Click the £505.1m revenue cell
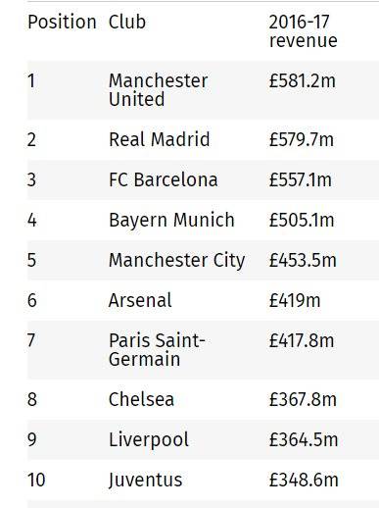Screen dimensions: 379x508 coord(302,220)
